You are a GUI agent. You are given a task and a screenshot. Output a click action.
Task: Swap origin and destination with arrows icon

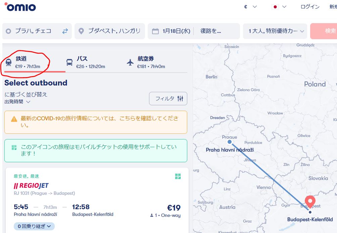pos(65,31)
